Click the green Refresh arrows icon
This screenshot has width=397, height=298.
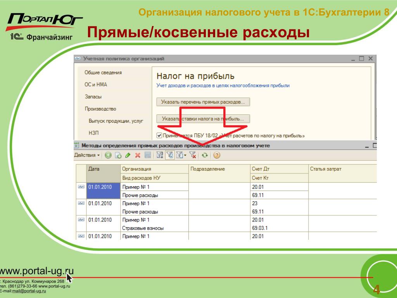click(x=205, y=155)
